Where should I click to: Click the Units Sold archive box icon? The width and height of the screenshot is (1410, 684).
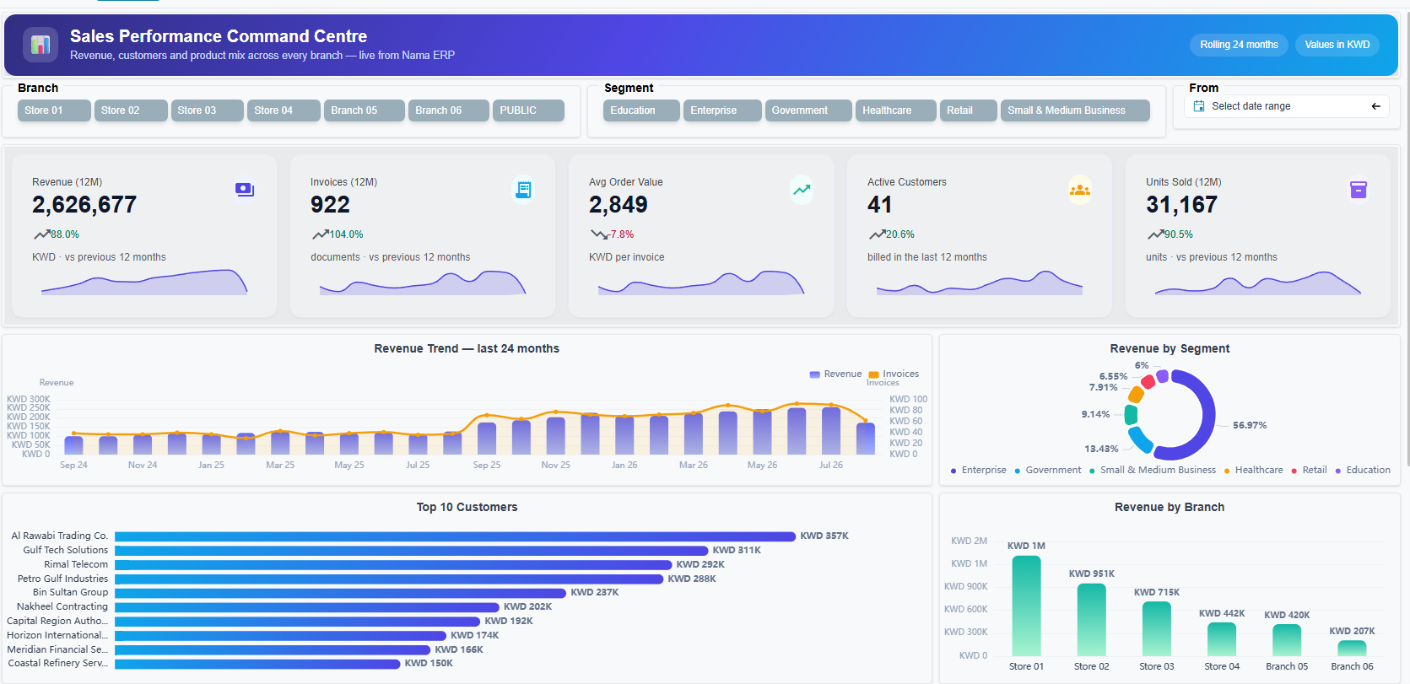click(x=1359, y=190)
